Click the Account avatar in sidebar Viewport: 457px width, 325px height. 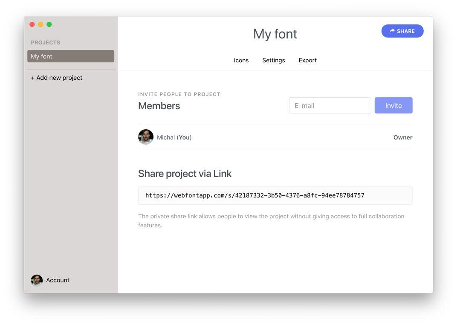point(37,280)
